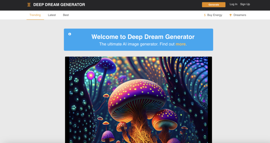The height and width of the screenshot is (143, 270).
Task: Click the info icon in the welcome banner
Action: (x=70, y=34)
